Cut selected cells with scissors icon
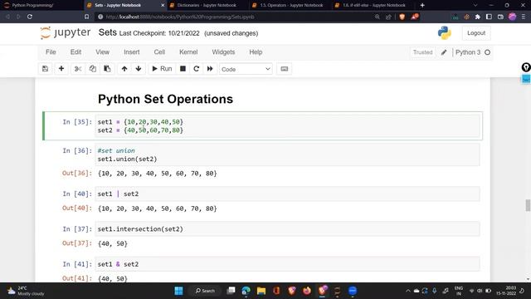Image resolution: width=531 pixels, height=299 pixels. click(78, 69)
